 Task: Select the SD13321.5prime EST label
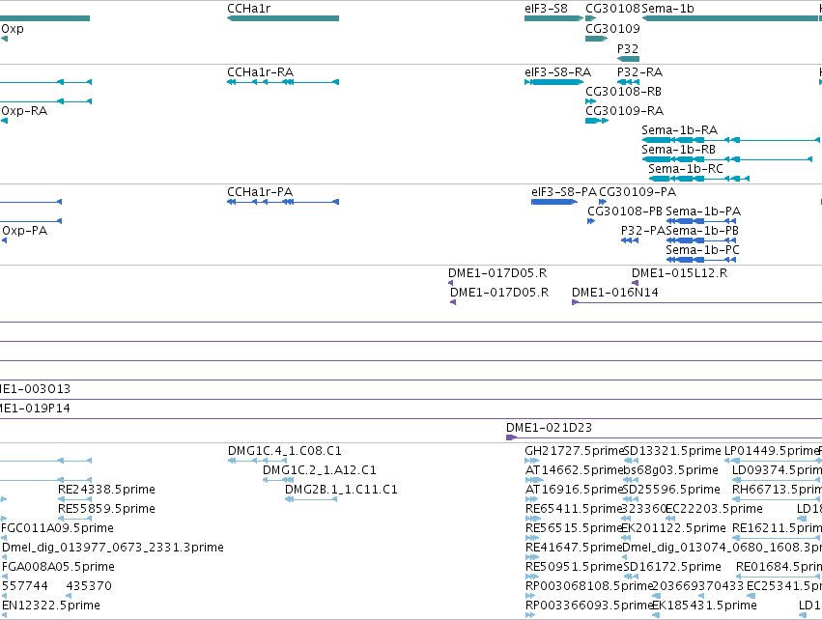671,451
